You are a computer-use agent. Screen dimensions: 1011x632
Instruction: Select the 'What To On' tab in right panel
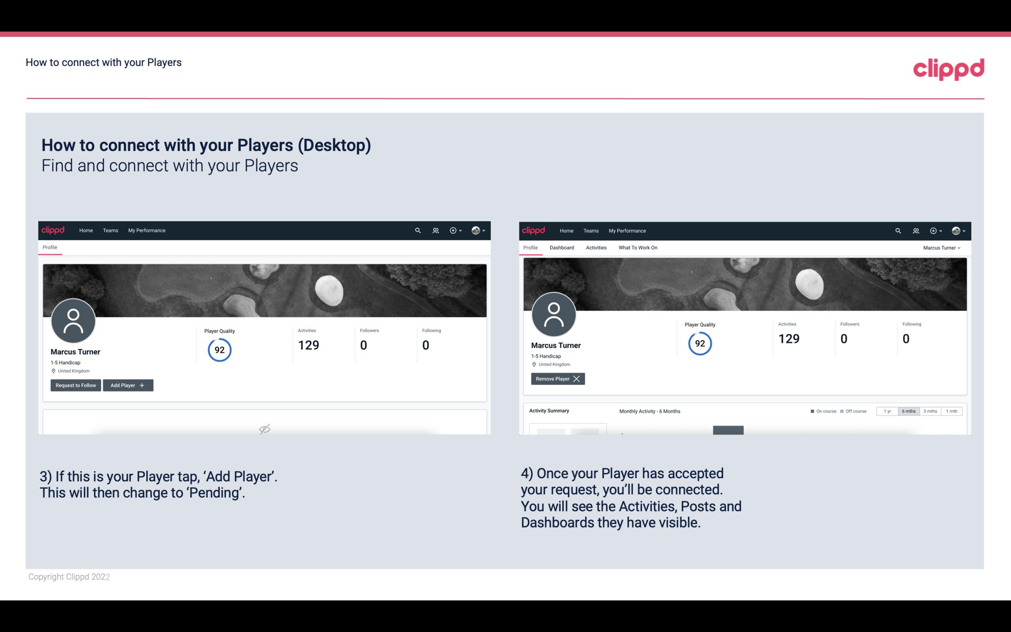click(x=638, y=247)
